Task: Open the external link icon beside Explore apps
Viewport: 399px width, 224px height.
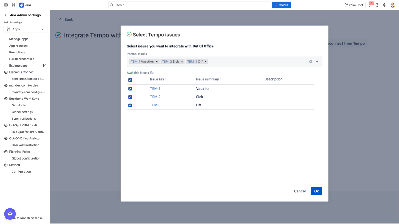Action: pyautogui.click(x=45, y=66)
